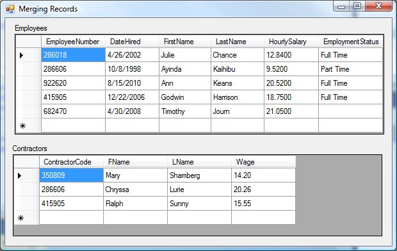Click empty ContractorCode cell in new row

click(x=72, y=218)
